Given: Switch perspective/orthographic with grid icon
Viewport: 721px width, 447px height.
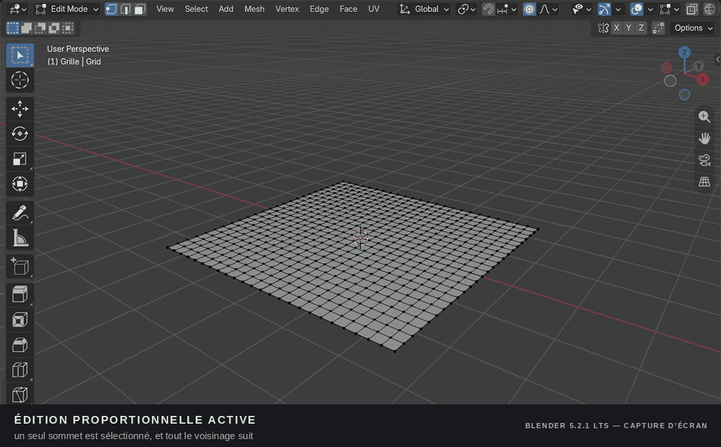Looking at the screenshot, I should click(704, 182).
